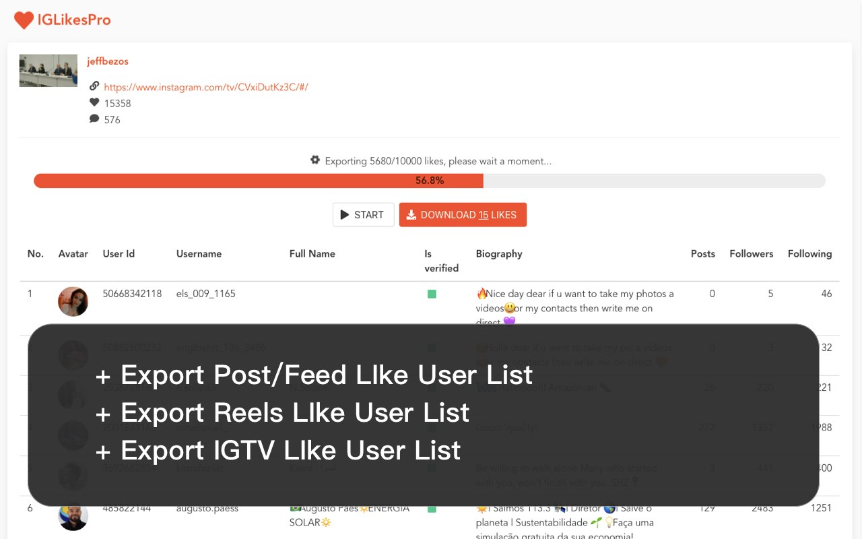Click username els_009_1165

[206, 294]
